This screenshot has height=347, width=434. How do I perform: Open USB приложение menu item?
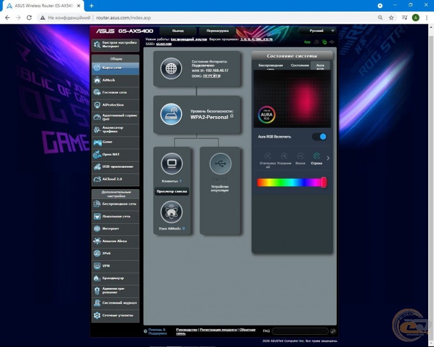pyautogui.click(x=115, y=167)
